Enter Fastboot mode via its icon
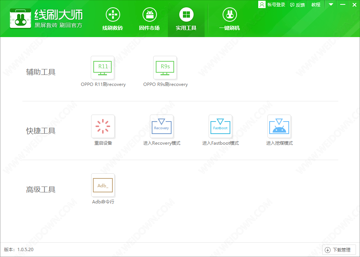The width and height of the screenshot is (360, 257). click(x=220, y=127)
